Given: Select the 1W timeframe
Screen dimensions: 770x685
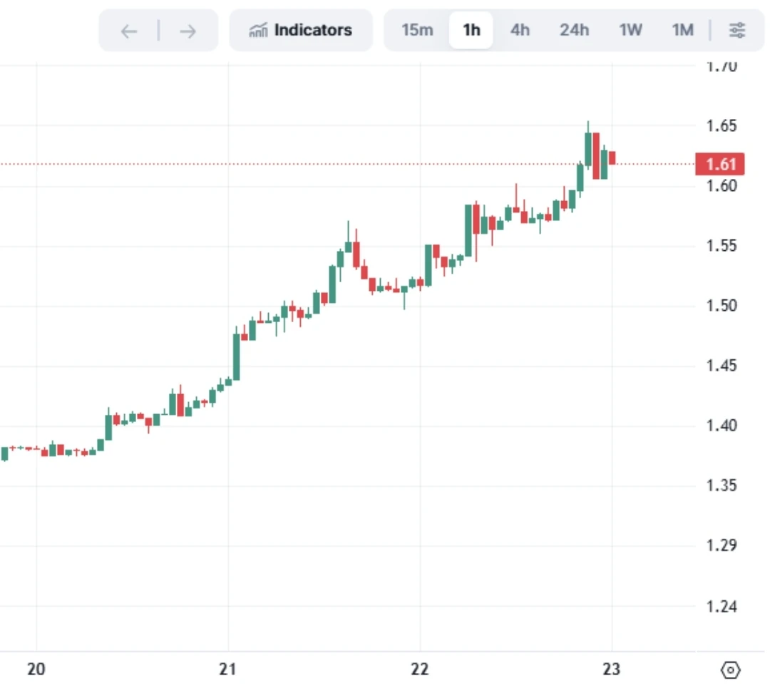Looking at the screenshot, I should point(630,30).
